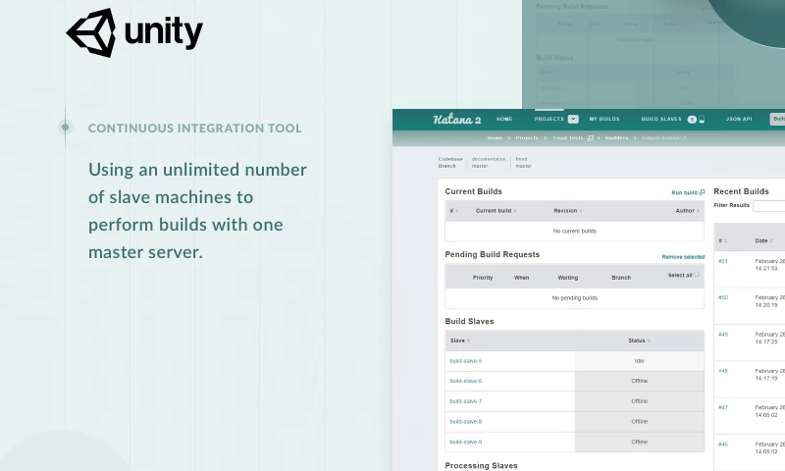This screenshot has width=785, height=471.
Task: Click the 'Continuous Integration Tool' heading
Action: point(194,129)
